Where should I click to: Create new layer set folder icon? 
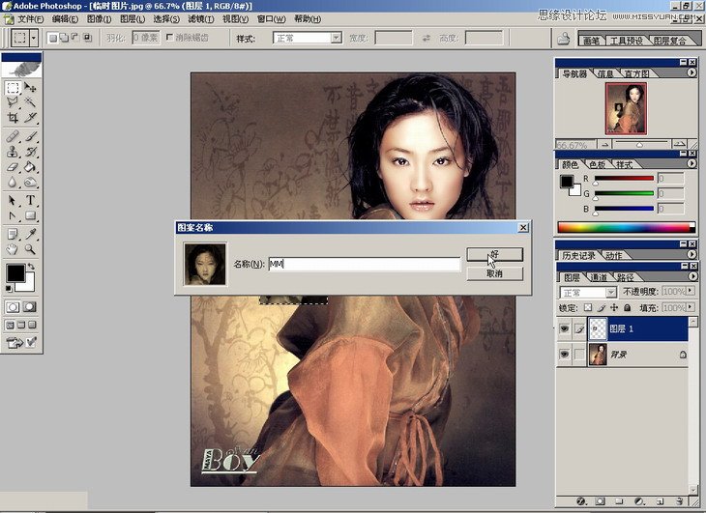tap(620, 500)
